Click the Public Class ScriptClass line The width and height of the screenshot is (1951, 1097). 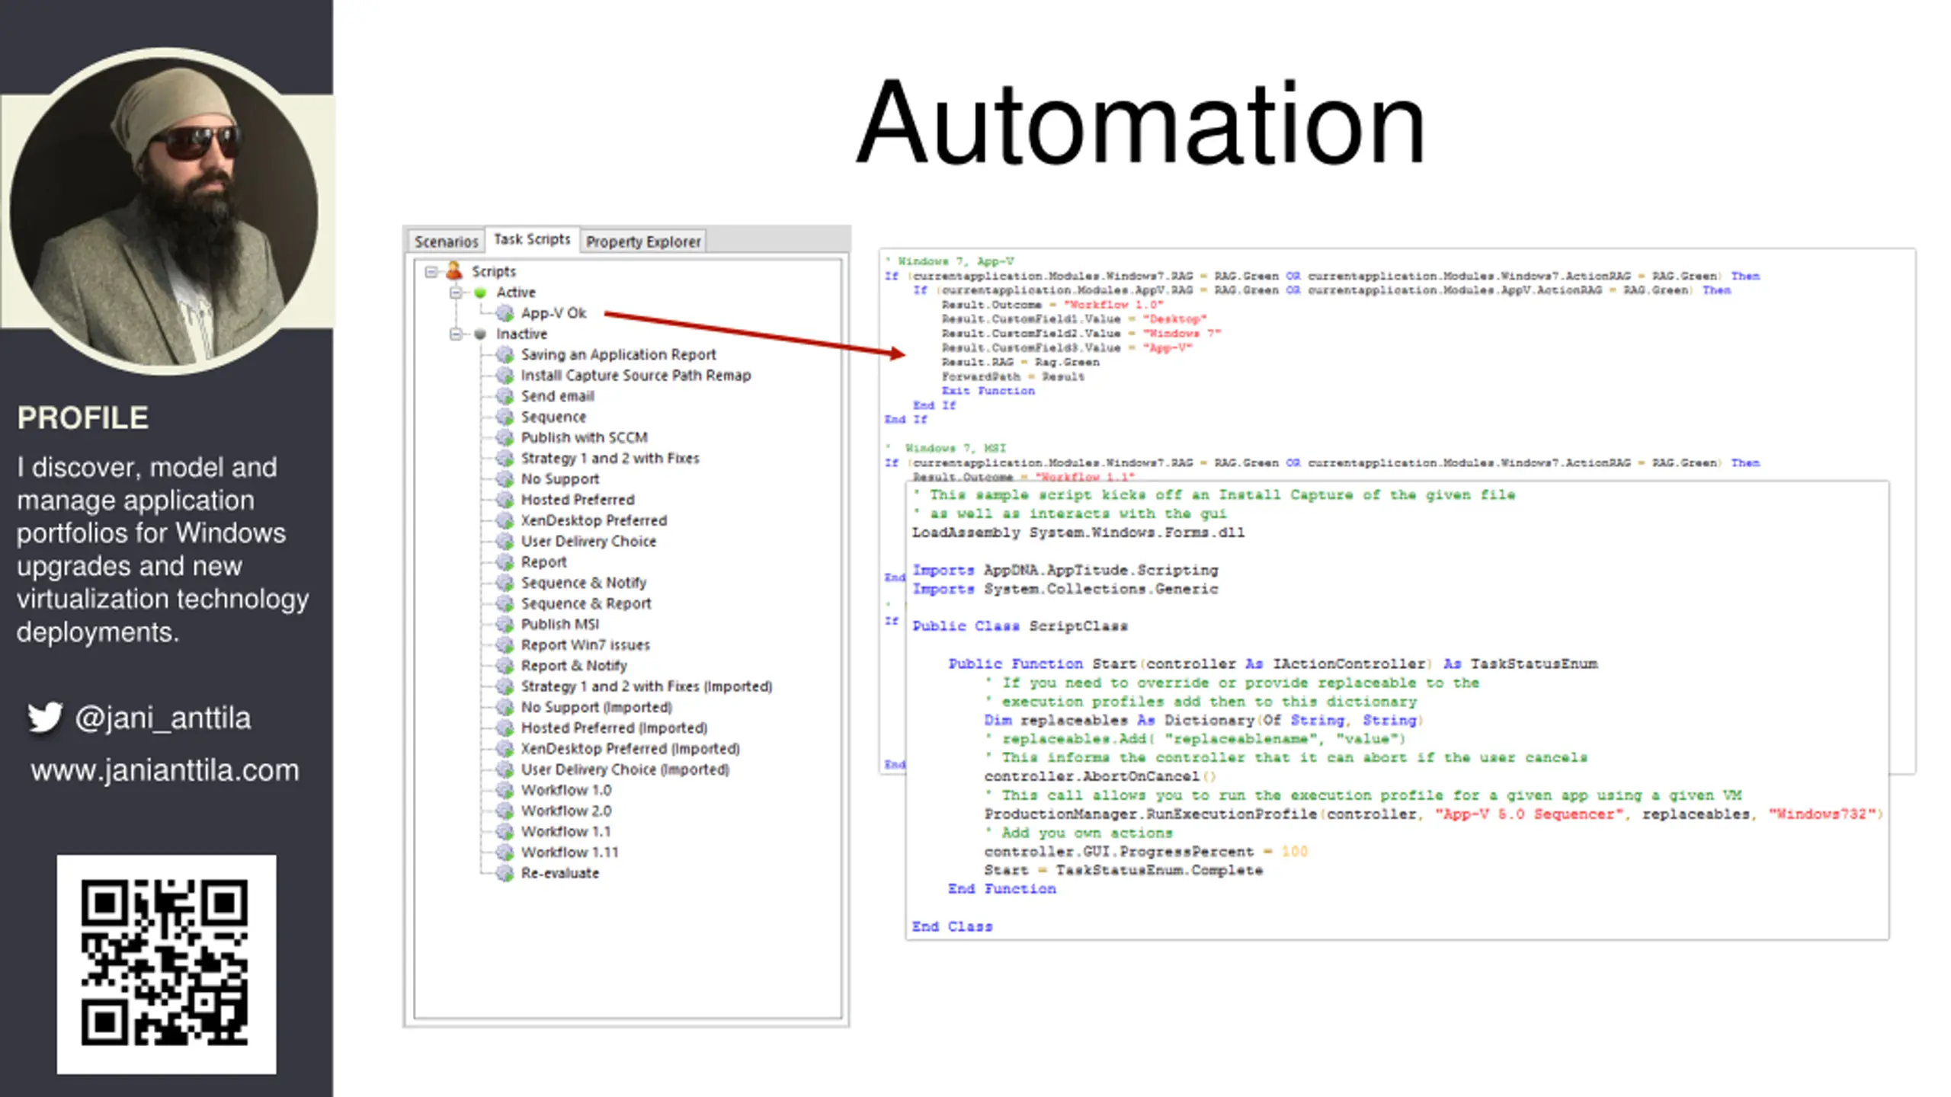[1020, 626]
